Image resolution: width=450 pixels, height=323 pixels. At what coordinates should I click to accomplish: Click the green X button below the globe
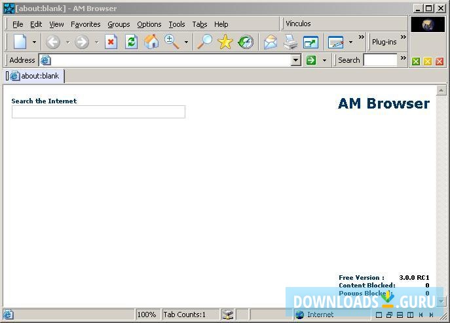tap(416, 61)
